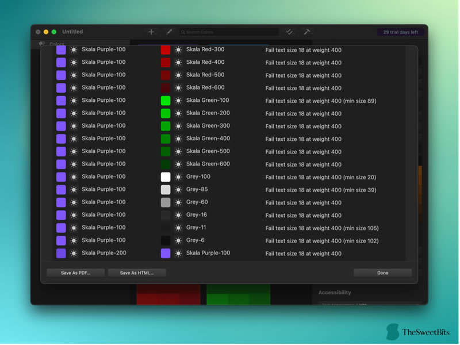
Task: Click the Skala Red-400 color swatch
Action: (166, 63)
